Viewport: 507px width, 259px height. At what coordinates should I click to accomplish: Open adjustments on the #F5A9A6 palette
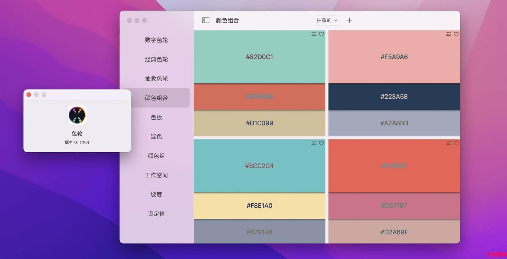click(x=448, y=34)
